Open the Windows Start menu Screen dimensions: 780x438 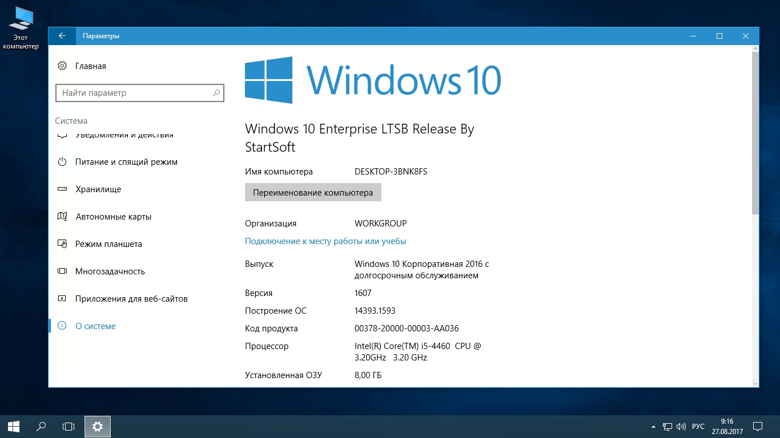click(x=14, y=426)
